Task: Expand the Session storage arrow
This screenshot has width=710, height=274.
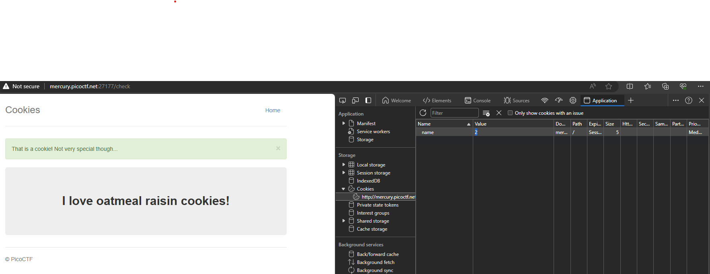Action: coord(344,173)
